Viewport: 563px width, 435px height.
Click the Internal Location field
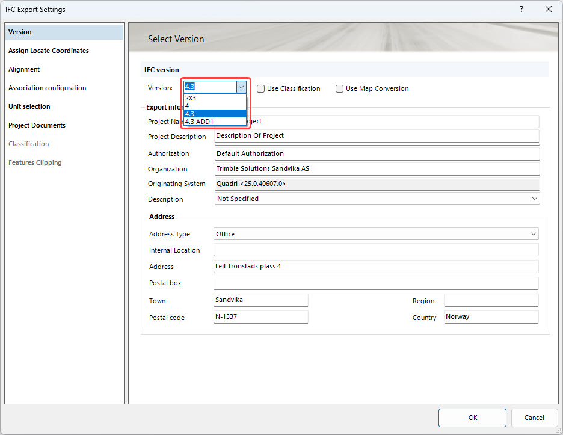376,250
